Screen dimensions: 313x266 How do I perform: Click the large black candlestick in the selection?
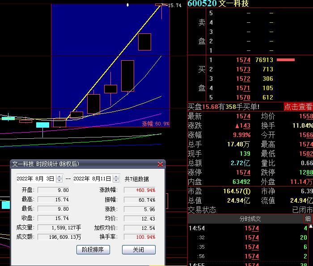pyautogui.click(x=127, y=76)
